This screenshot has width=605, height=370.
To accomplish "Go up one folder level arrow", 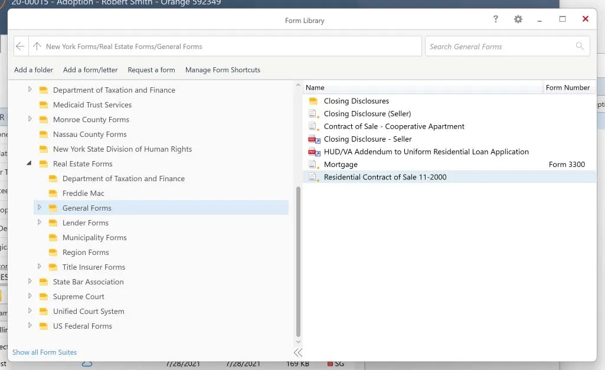I will tap(37, 46).
